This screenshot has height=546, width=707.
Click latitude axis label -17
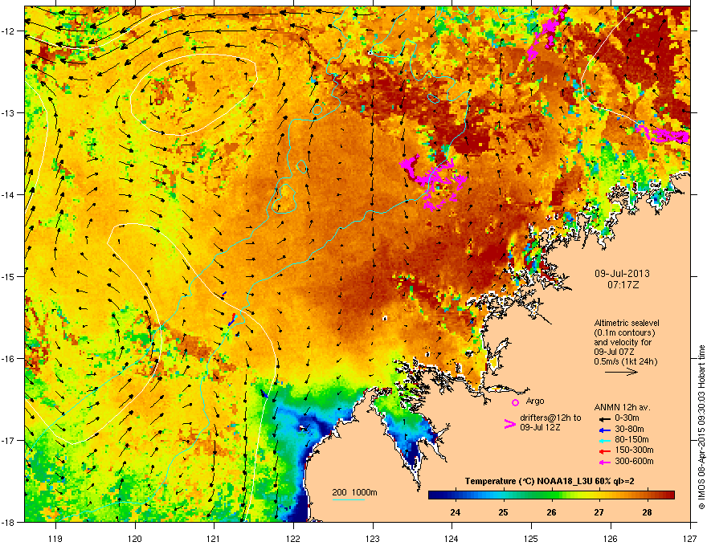click(x=9, y=441)
